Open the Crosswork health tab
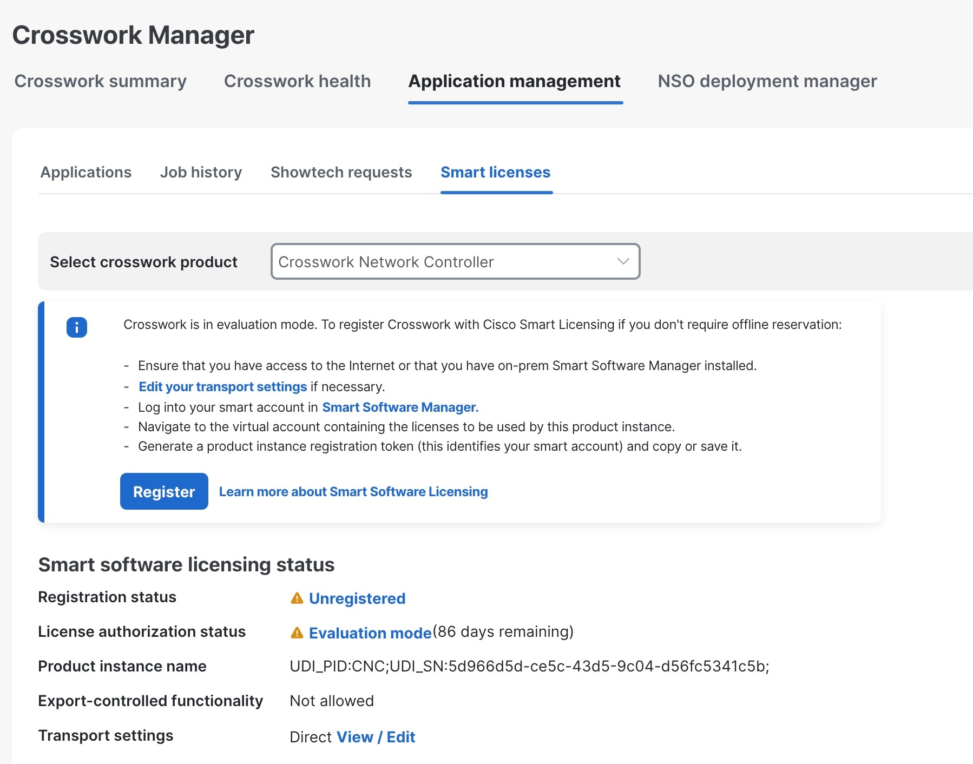973x764 pixels. point(298,81)
